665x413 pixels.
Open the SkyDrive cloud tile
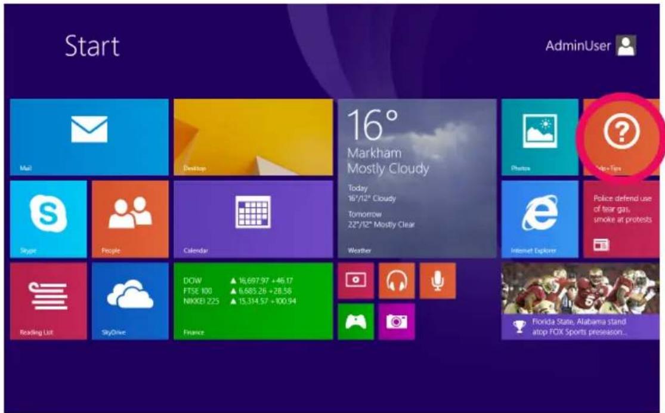[130, 301]
